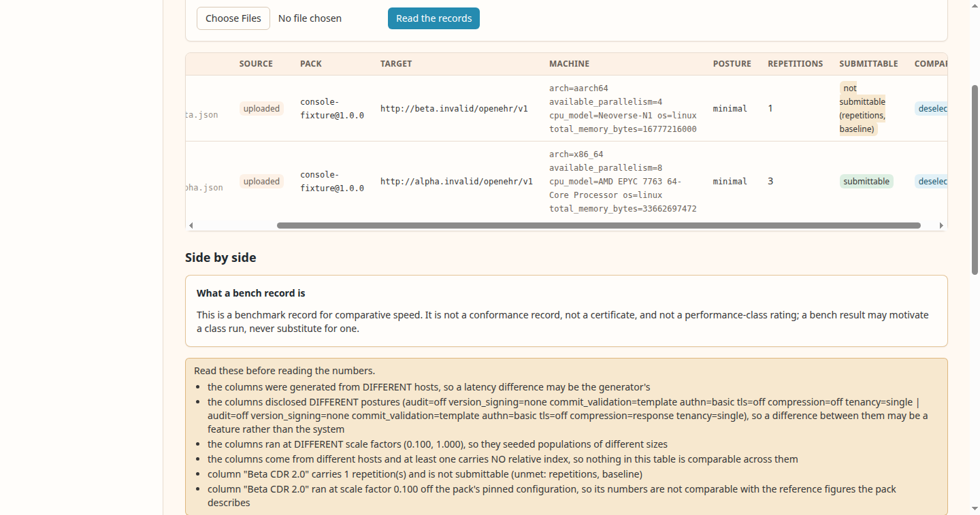Click the table scrollbar left arrow
Viewport: 980px width, 515px height.
click(x=191, y=225)
